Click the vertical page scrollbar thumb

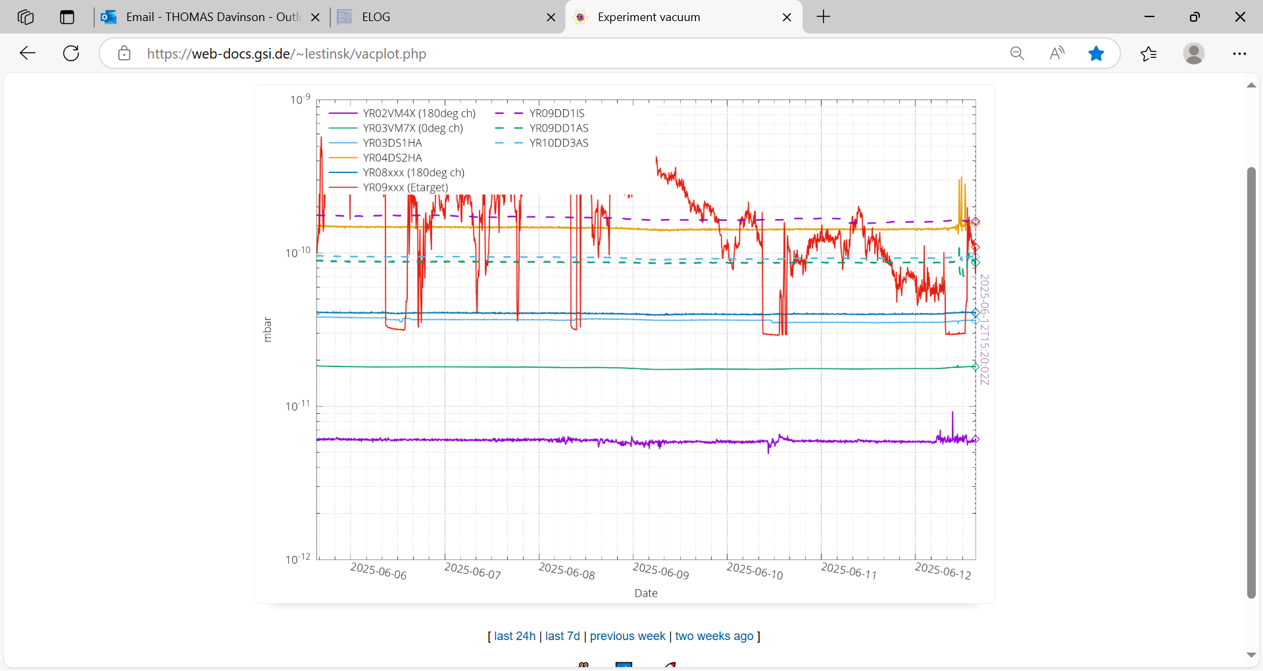[x=1251, y=382]
